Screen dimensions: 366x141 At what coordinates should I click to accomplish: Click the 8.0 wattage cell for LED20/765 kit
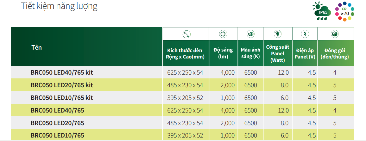(x=285, y=85)
